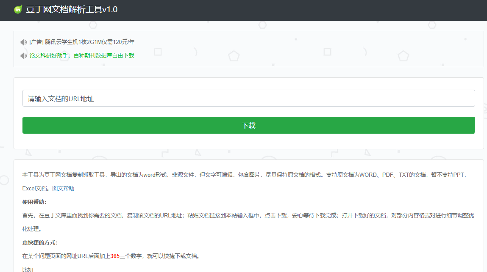This screenshot has height=272, width=487.
Task: Click the document URL input box
Action: 248,98
